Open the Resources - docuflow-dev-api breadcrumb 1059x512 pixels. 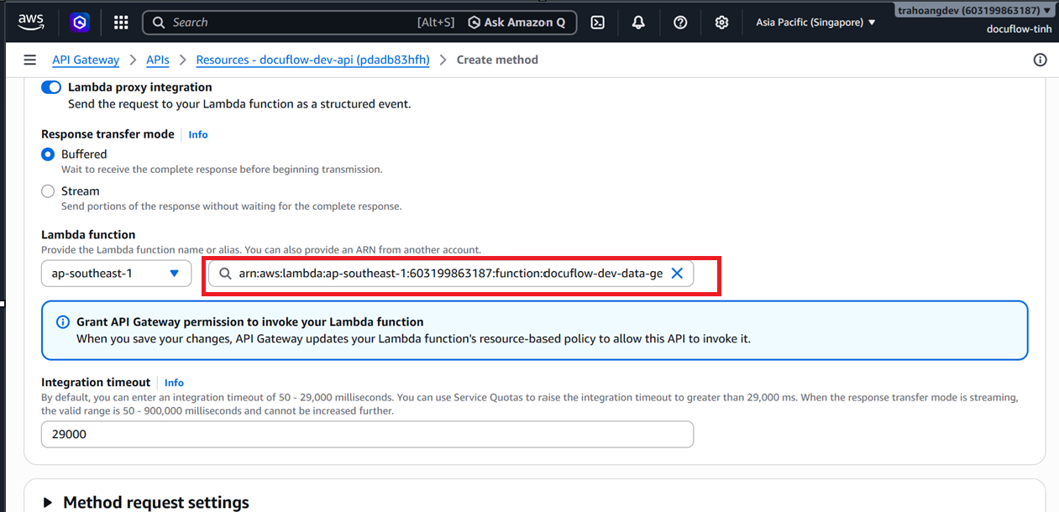click(312, 60)
